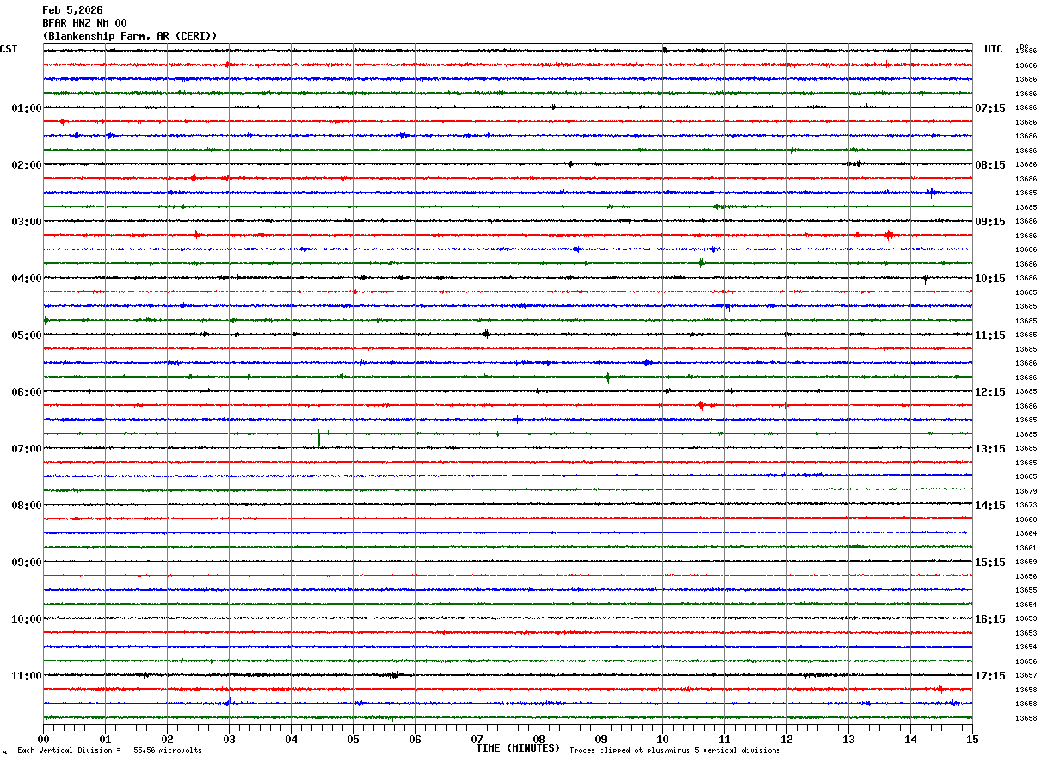
Task: Click the DC offset value '13659'
Action: [1026, 562]
